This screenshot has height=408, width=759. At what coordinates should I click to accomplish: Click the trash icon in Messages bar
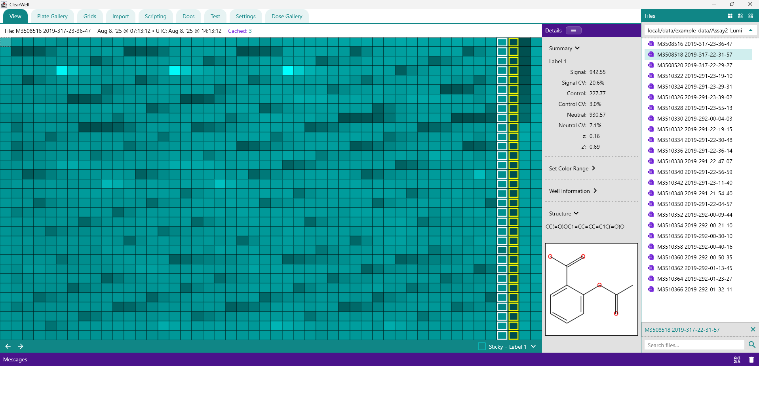(751, 360)
